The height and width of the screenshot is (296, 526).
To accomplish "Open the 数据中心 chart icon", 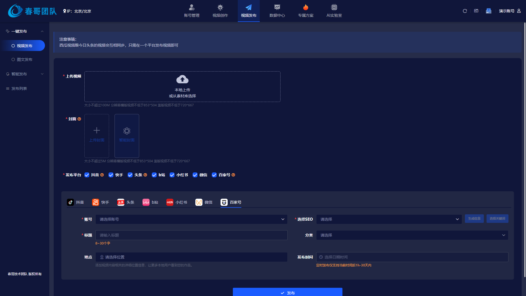I will coord(277,7).
